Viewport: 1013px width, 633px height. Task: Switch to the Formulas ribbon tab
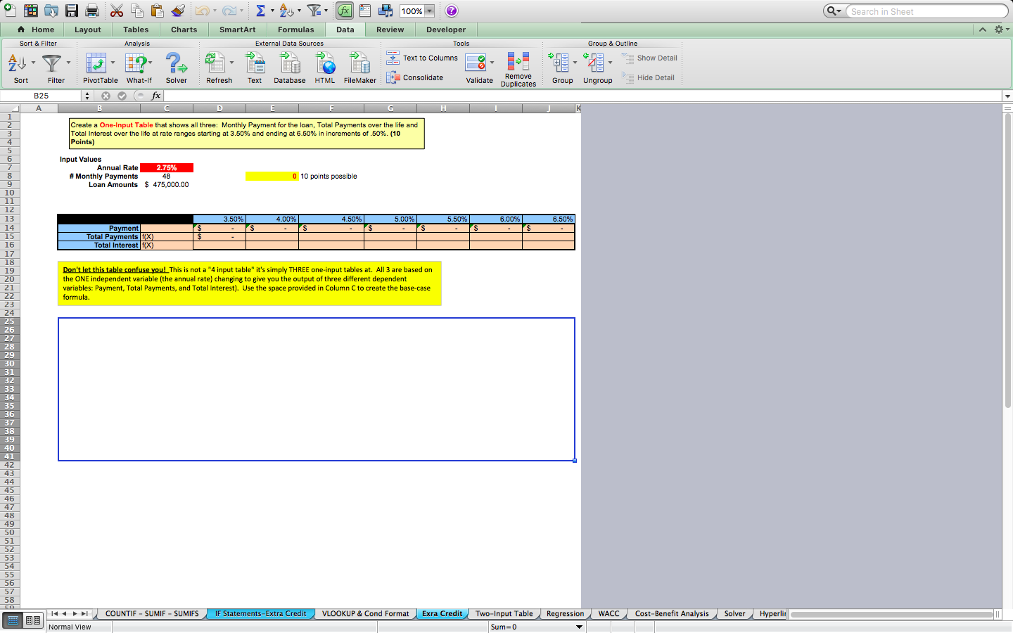295,30
